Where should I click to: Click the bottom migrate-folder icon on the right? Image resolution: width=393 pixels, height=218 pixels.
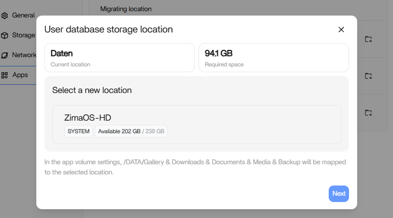368,113
